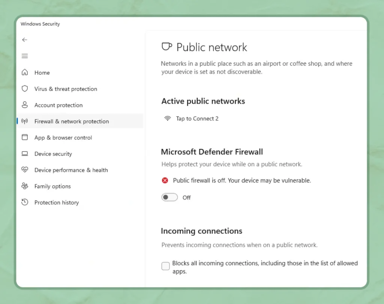384x304 pixels.
Task: Click the Prevents incoming connections description
Action: 239,245
